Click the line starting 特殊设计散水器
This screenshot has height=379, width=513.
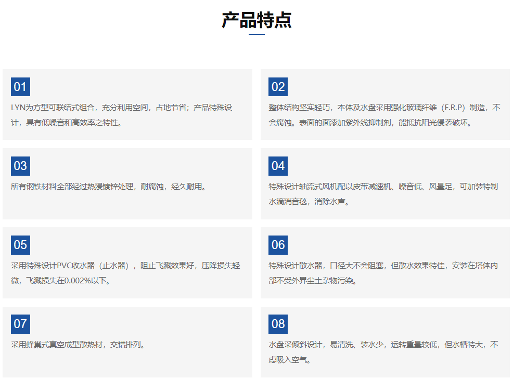click(x=383, y=266)
